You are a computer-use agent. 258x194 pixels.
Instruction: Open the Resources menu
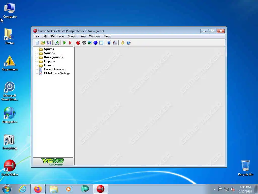[x=58, y=36]
